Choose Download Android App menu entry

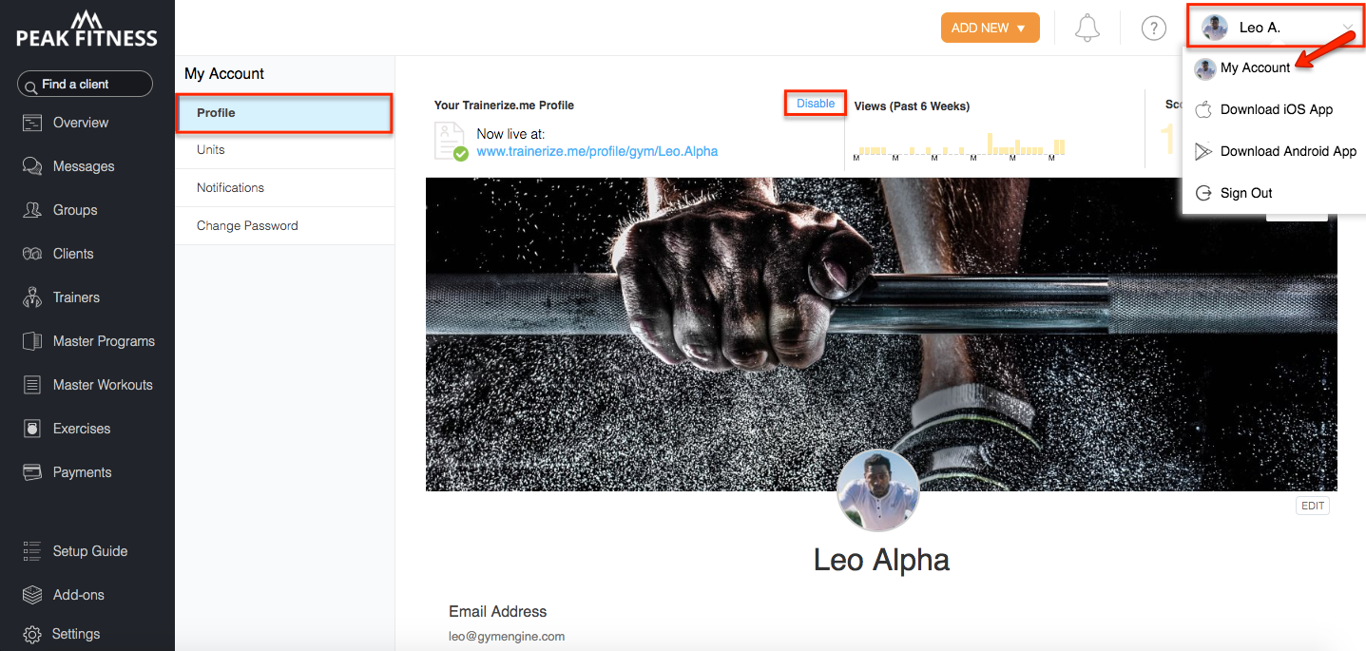1288,151
